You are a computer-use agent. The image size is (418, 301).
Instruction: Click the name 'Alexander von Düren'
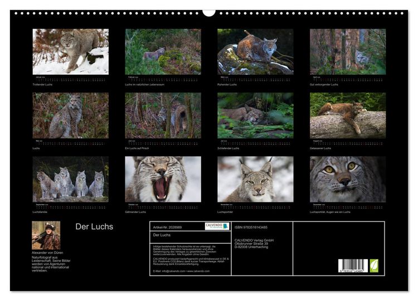click(47, 253)
